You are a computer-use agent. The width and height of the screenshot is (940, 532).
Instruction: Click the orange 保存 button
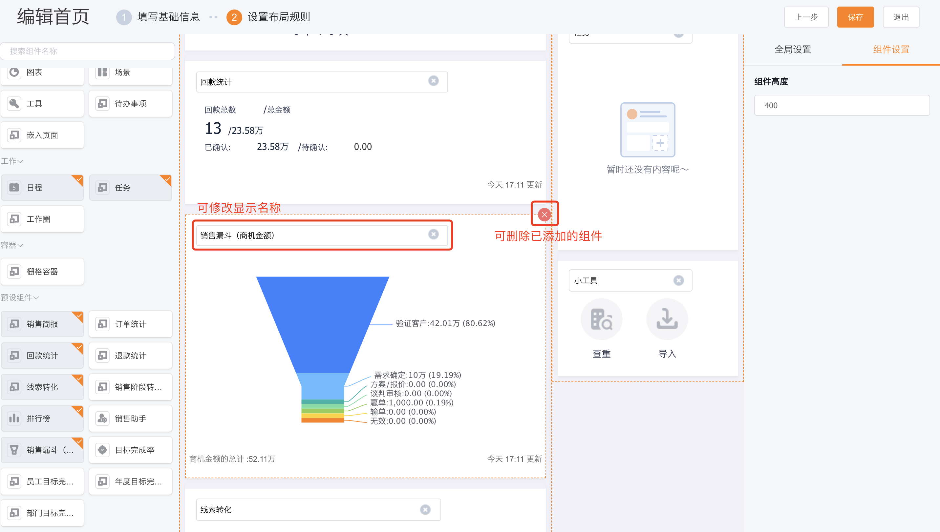point(856,17)
